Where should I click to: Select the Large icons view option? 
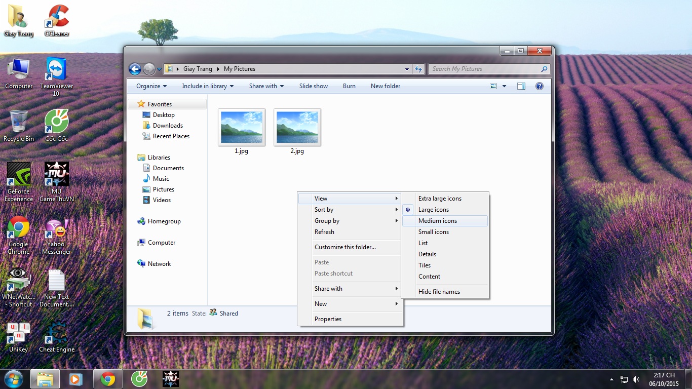click(445, 210)
